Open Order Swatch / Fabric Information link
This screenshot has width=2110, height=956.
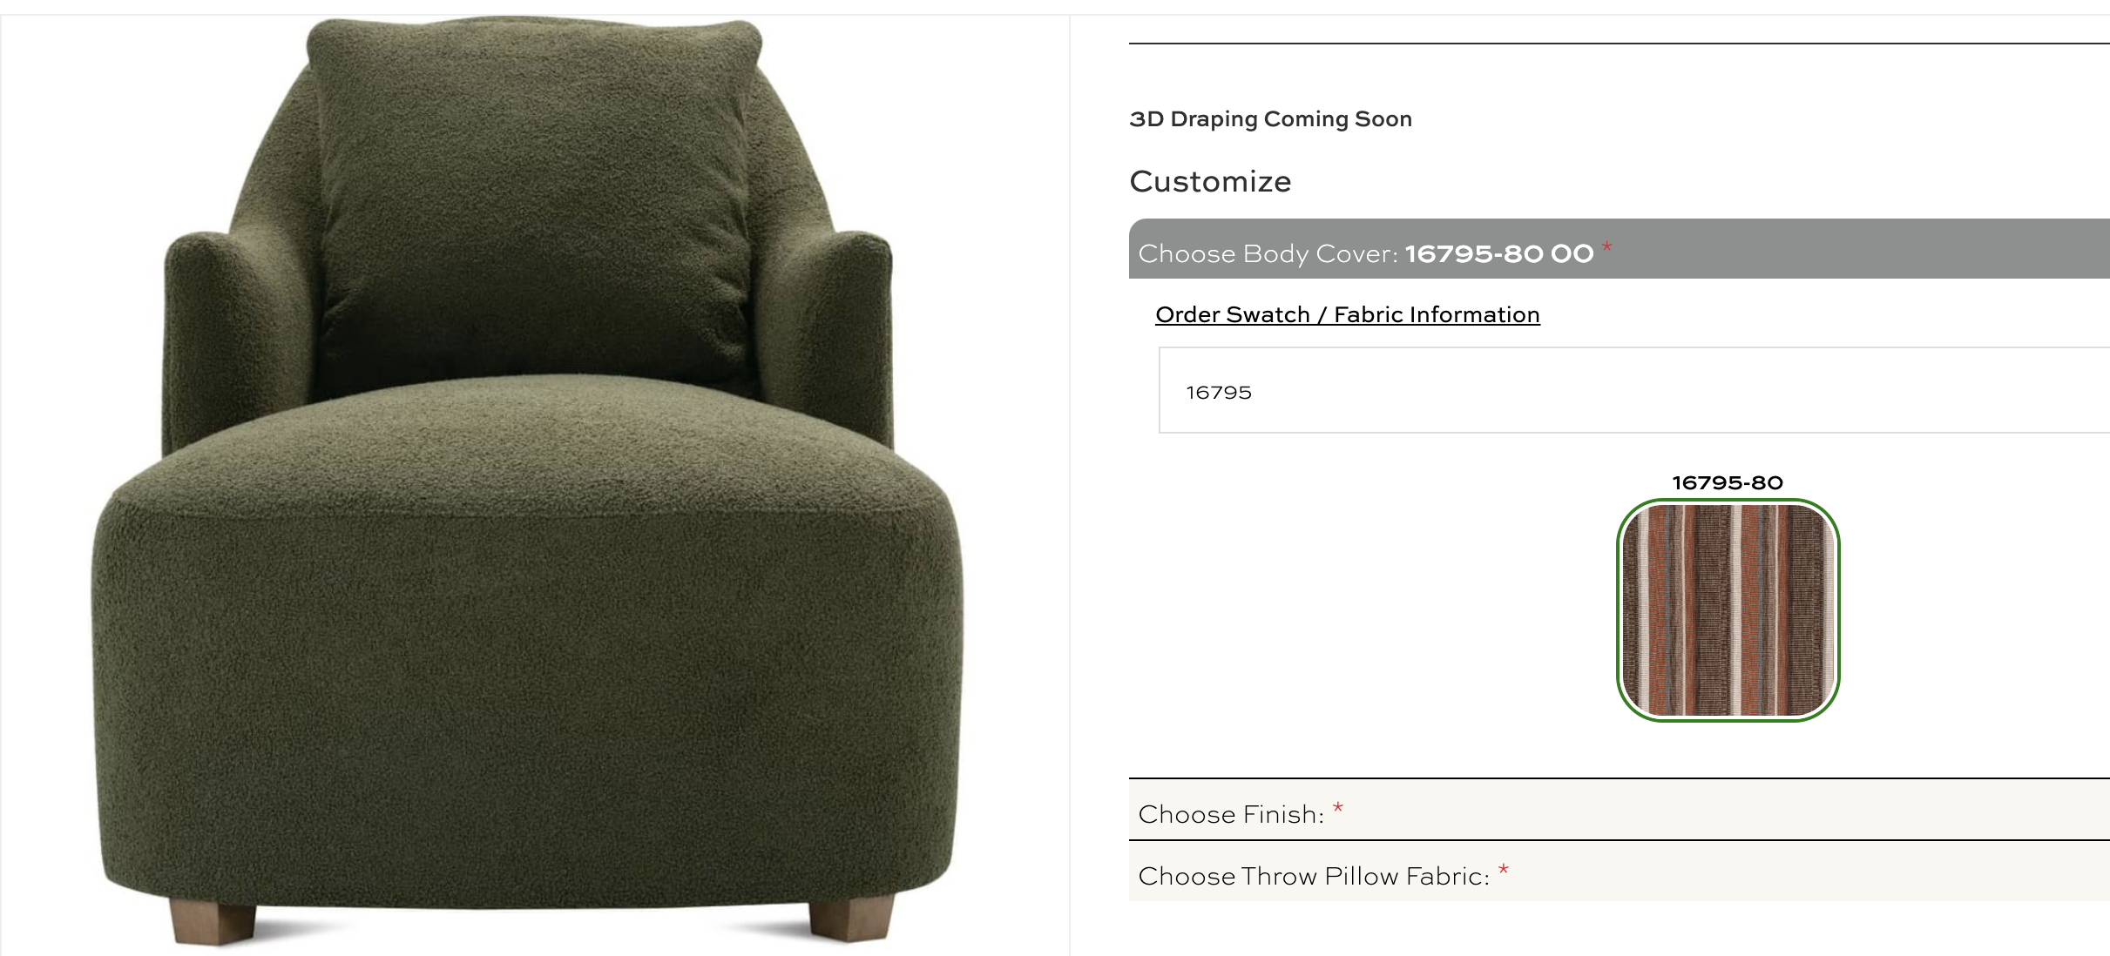[1347, 314]
